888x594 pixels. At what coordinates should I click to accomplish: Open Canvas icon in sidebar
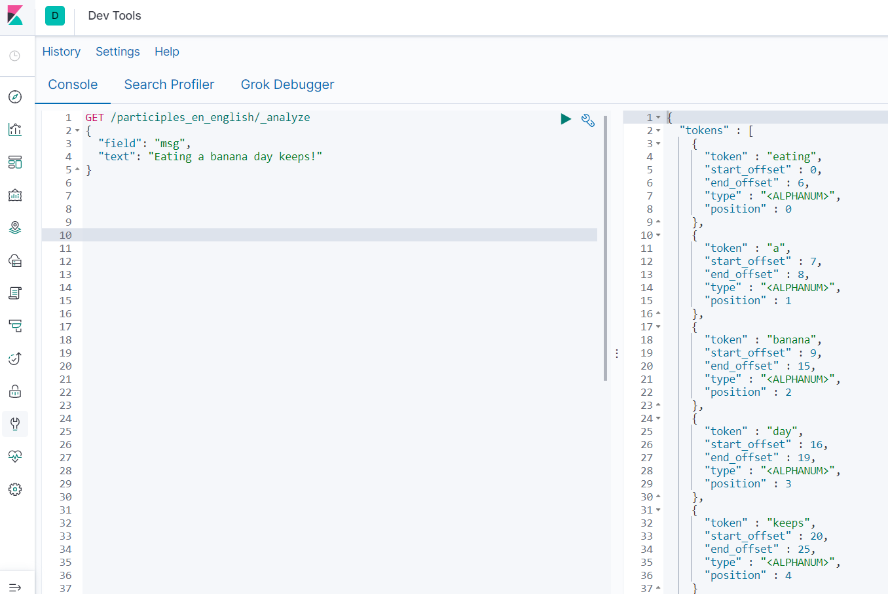tap(15, 195)
